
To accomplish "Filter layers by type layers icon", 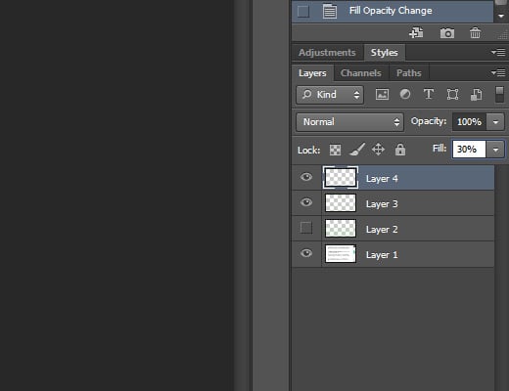I will [429, 94].
